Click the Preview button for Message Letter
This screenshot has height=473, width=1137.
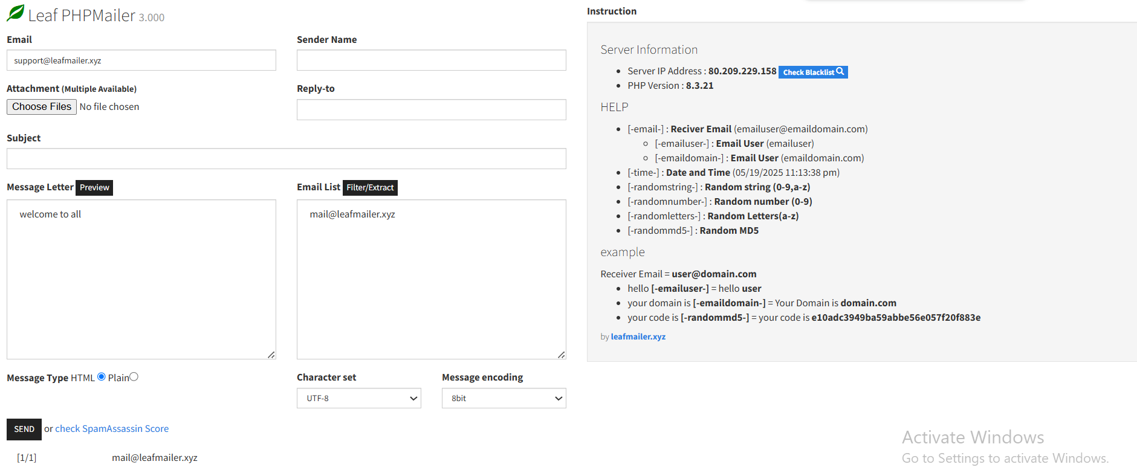pyautogui.click(x=94, y=187)
